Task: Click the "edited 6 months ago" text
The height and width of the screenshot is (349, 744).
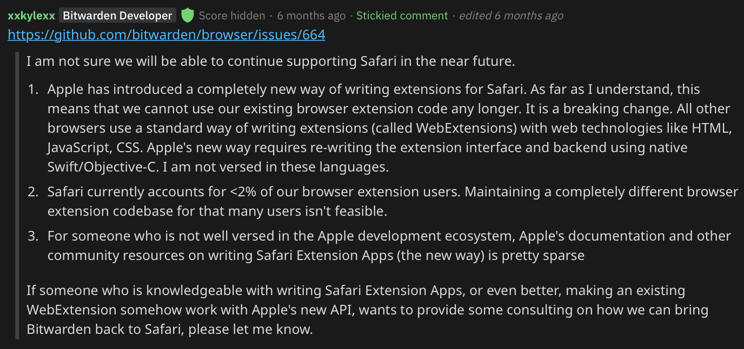Action: [511, 16]
